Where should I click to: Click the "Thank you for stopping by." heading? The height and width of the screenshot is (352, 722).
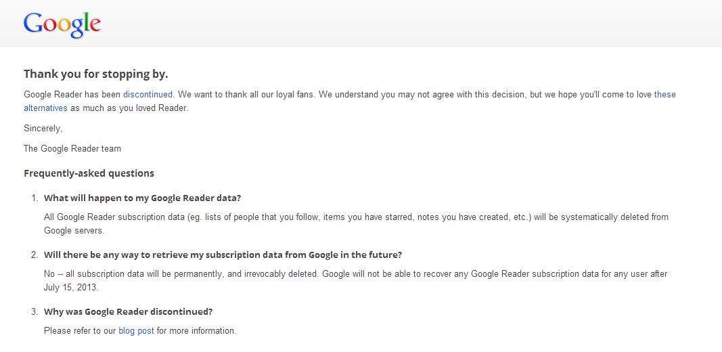point(95,74)
